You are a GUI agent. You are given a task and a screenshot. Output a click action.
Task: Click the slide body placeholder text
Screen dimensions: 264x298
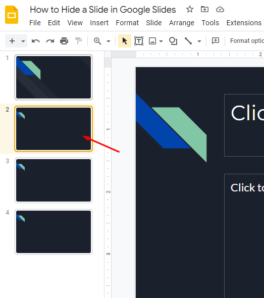coord(247,188)
